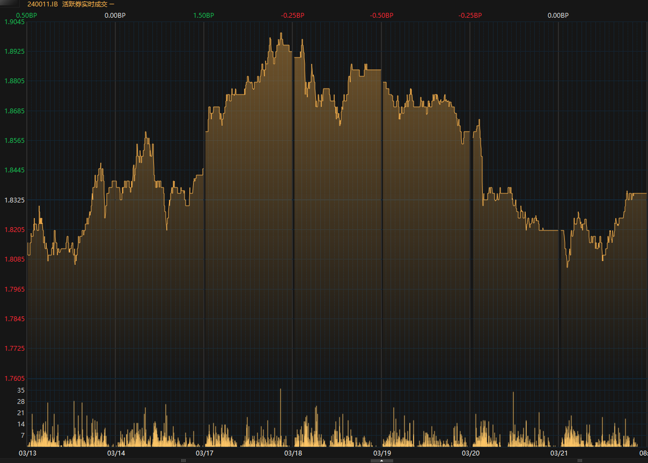Click the 1.8805 yield axis label
Image resolution: width=648 pixels, height=463 pixels.
click(14, 81)
